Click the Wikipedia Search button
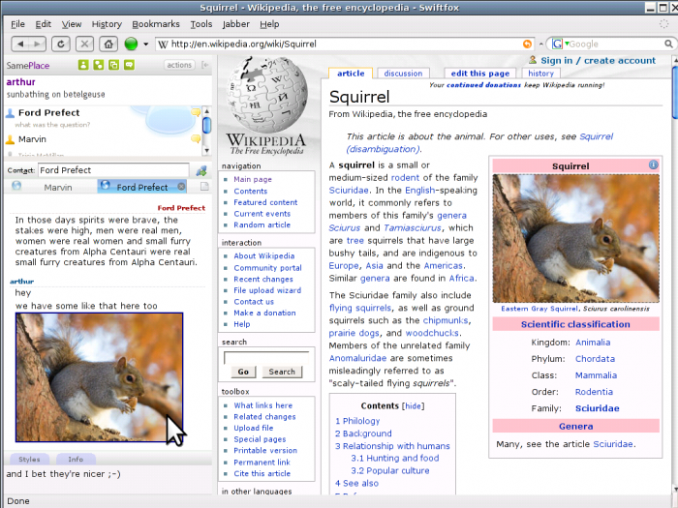 click(282, 372)
